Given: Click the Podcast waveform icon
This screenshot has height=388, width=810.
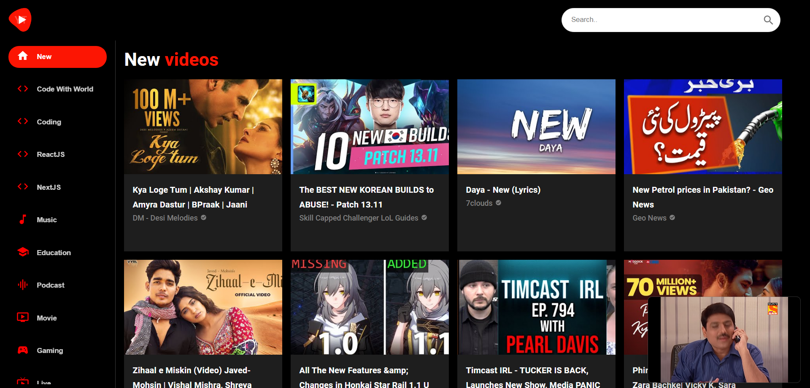Looking at the screenshot, I should click(x=23, y=285).
